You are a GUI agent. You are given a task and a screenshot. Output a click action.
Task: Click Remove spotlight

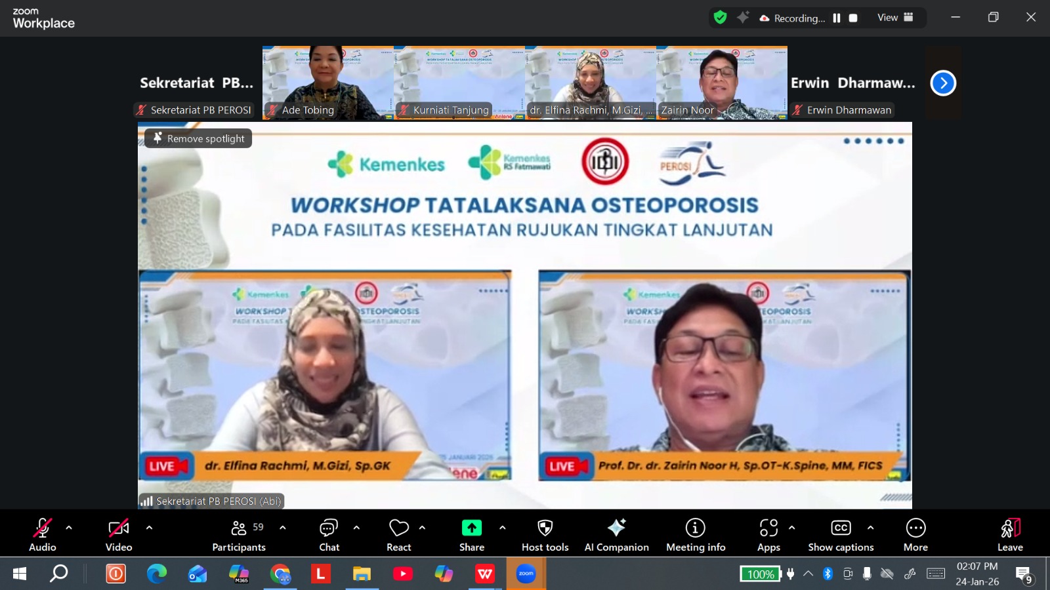click(198, 138)
